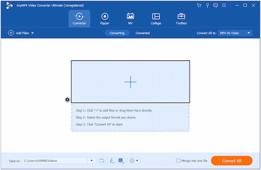
Task: Click the key register icon
Action: click(x=207, y=6)
